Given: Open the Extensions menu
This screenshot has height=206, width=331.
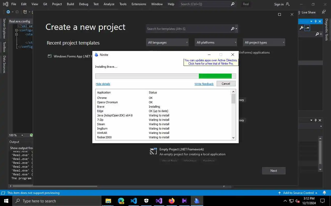Looking at the screenshot, I should tap(139, 4).
